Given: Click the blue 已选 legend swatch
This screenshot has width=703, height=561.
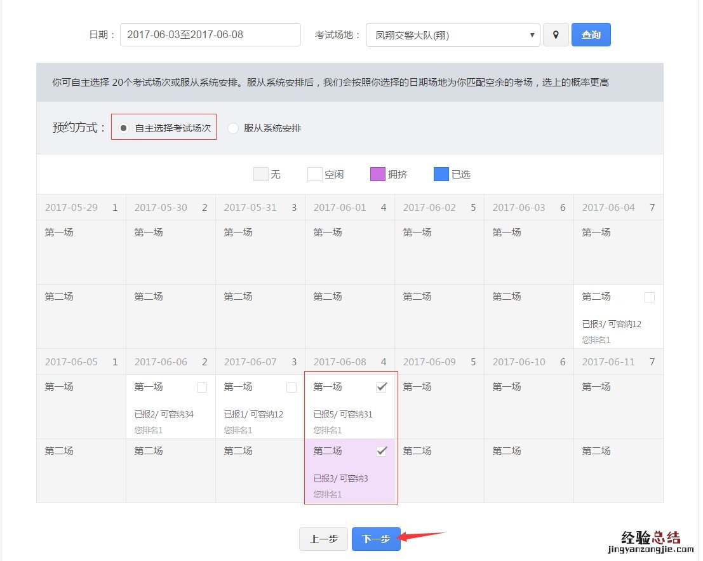Looking at the screenshot, I should pyautogui.click(x=441, y=174).
